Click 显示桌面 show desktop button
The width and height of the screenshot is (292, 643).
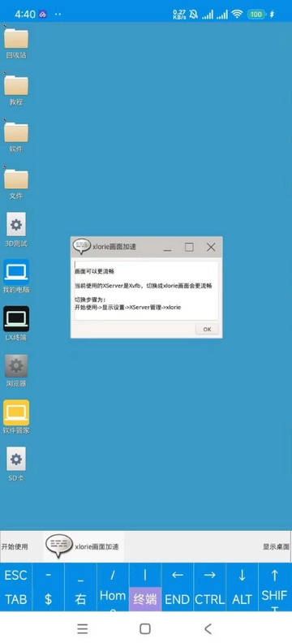pos(276,546)
